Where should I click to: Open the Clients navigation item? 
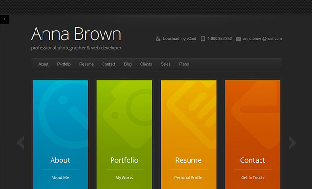[x=146, y=64]
